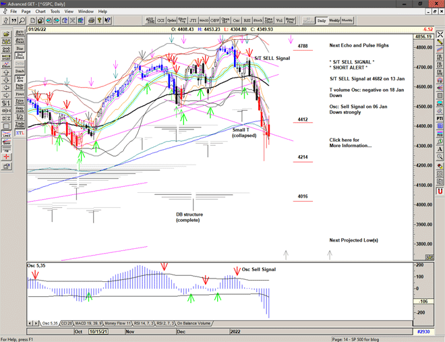
Task: Click the Vol indicator toolbar button
Action: pos(280,20)
